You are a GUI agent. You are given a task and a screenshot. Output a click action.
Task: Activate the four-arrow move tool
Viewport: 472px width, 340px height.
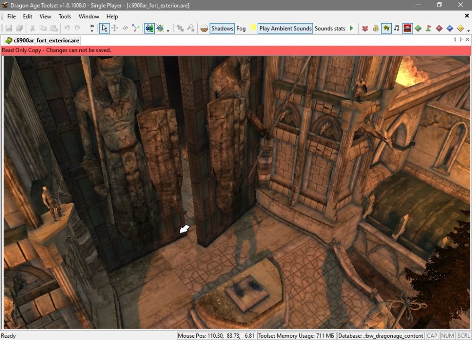coord(115,28)
